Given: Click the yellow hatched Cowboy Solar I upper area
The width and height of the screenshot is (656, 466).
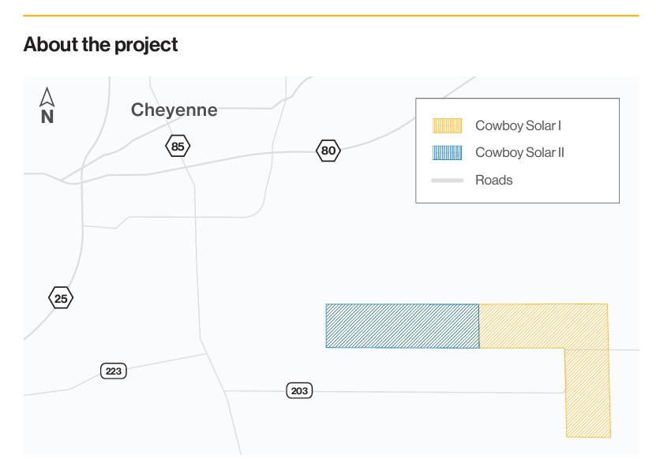Looking at the screenshot, I should tap(543, 326).
